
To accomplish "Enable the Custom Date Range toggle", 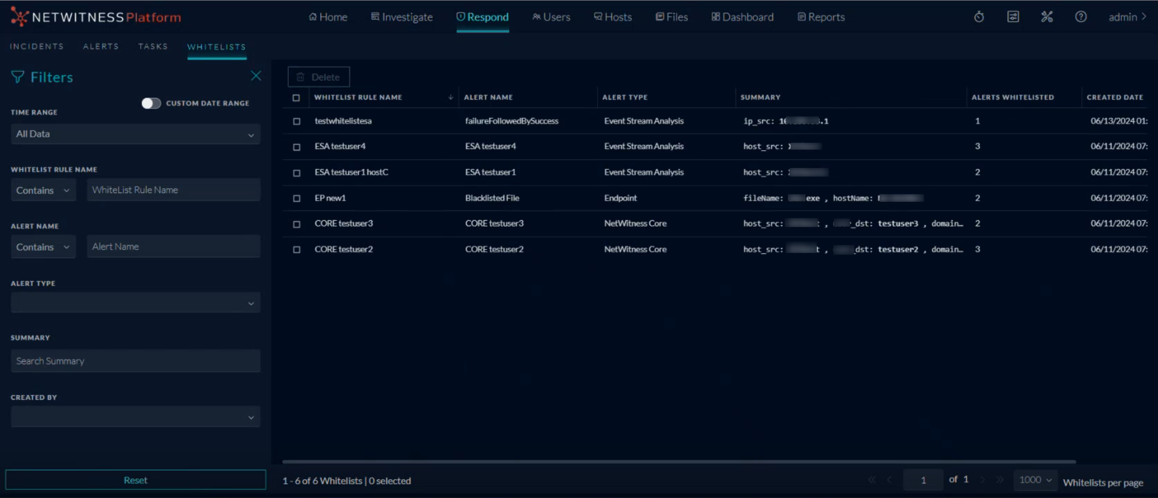I will [151, 103].
